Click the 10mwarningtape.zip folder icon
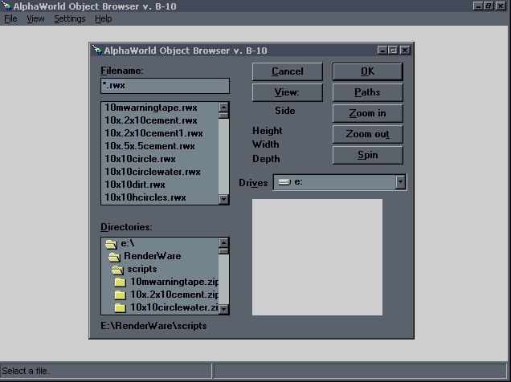The height and width of the screenshot is (382, 511). pyautogui.click(x=120, y=282)
